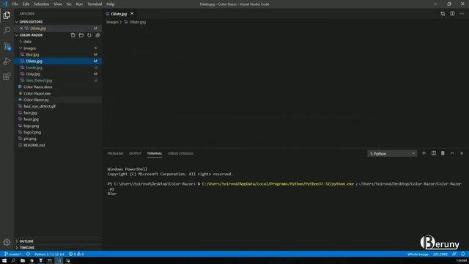Close the terminal panel

pos(462,153)
